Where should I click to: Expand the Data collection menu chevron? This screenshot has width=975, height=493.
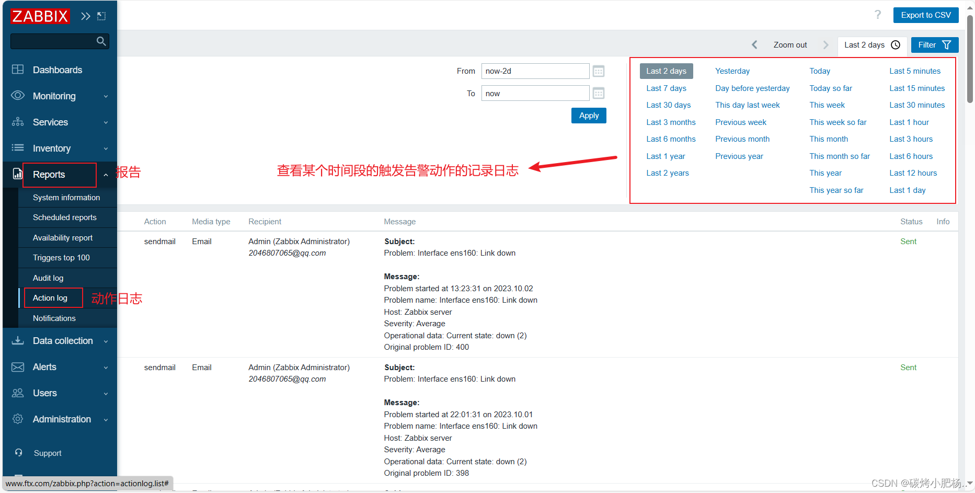[x=106, y=341]
